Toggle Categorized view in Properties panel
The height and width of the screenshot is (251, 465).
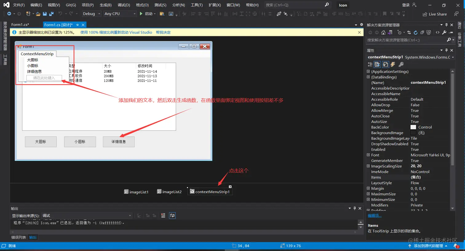pos(370,65)
